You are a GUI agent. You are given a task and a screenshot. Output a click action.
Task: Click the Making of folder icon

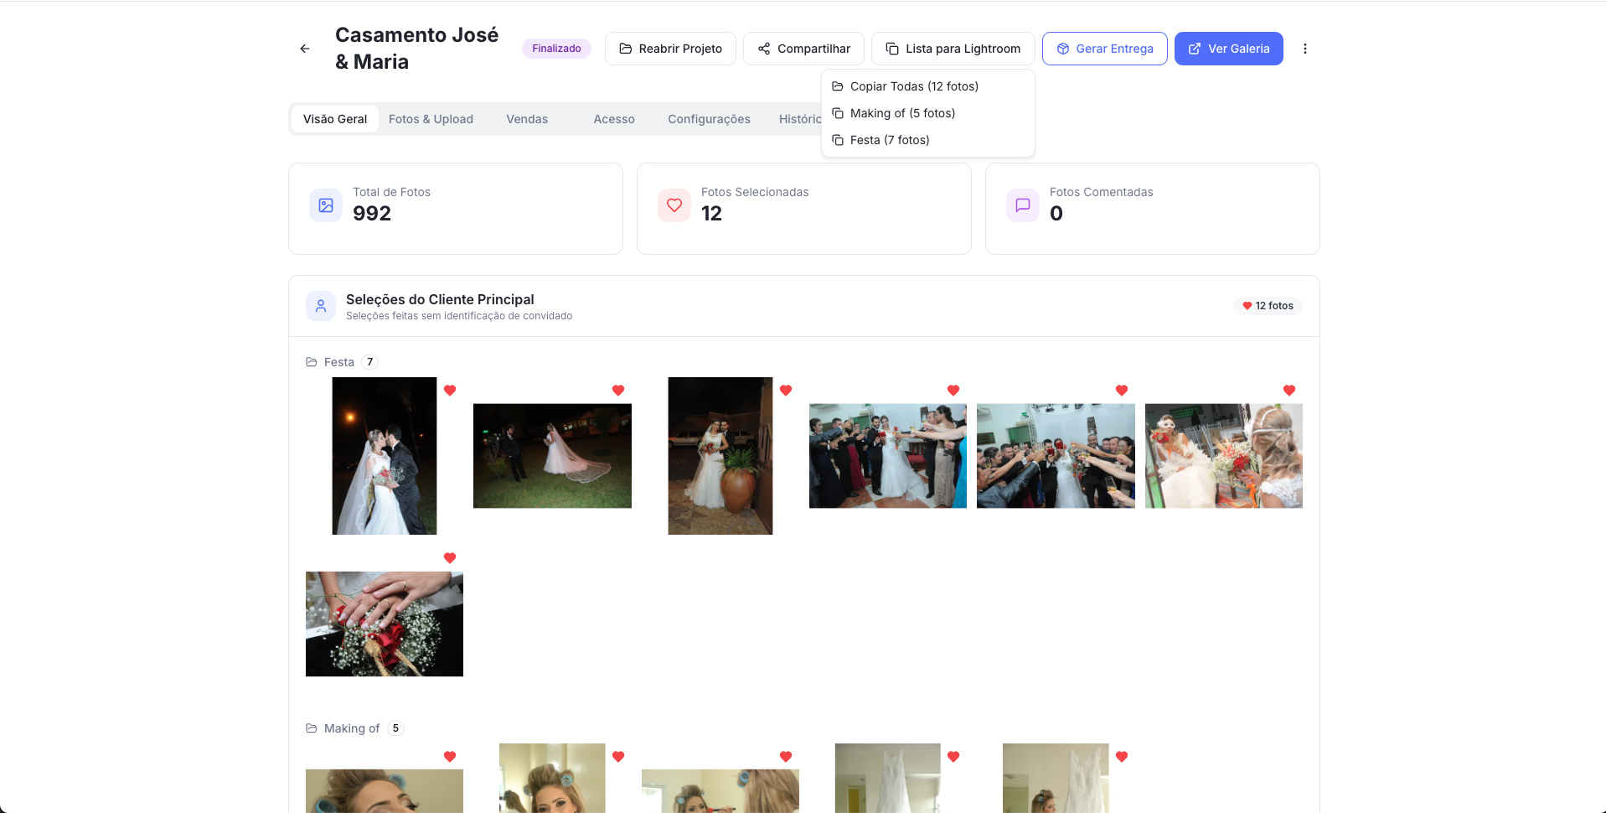pos(312,728)
